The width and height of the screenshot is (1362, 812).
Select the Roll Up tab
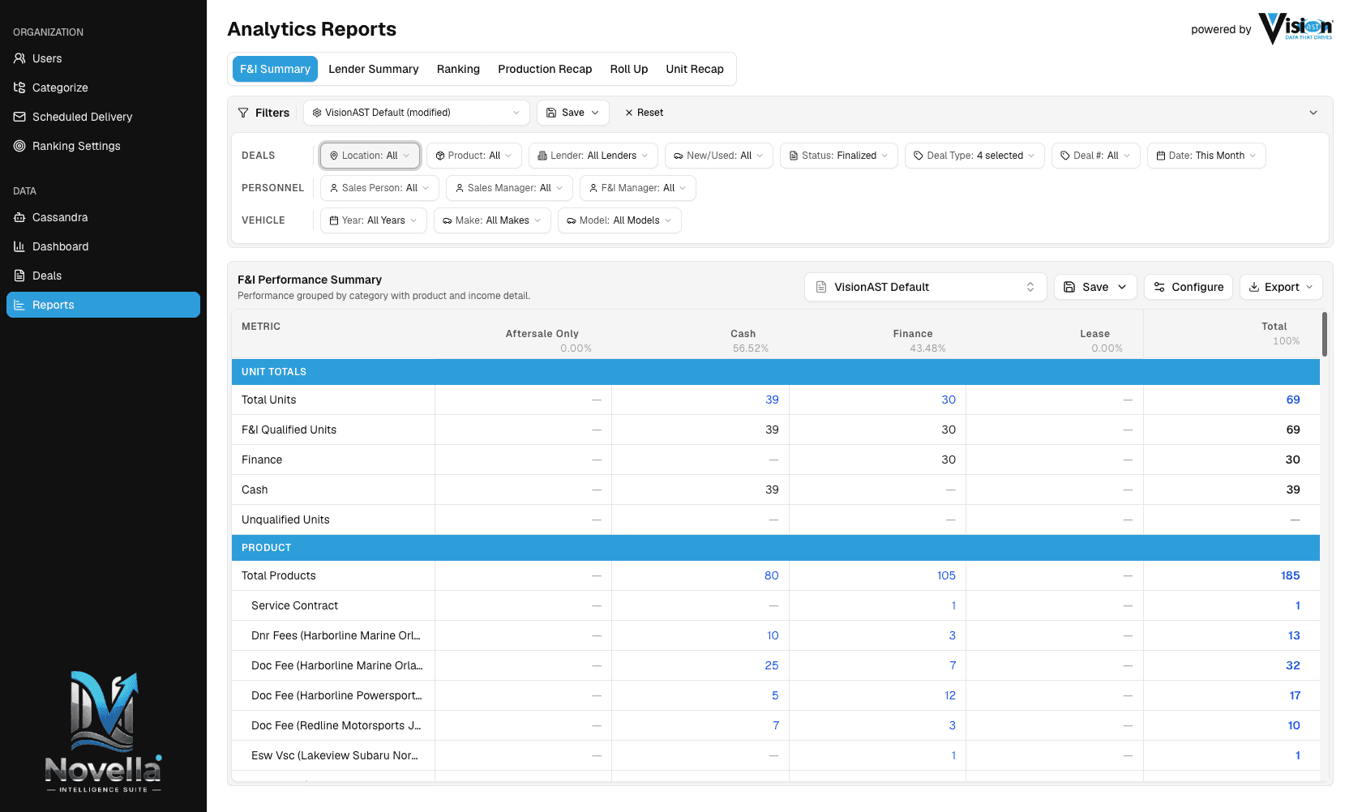tap(629, 69)
